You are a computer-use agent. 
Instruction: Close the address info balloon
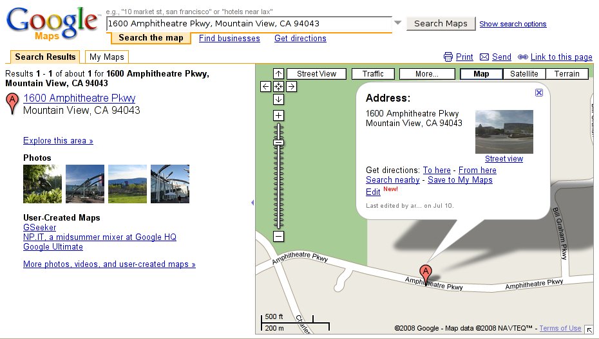coord(539,93)
